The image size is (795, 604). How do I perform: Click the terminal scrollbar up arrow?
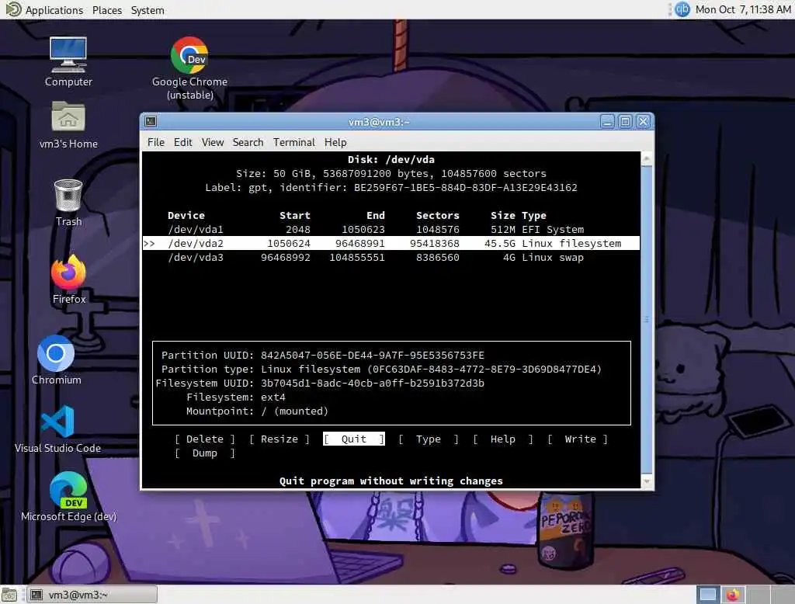[647, 158]
